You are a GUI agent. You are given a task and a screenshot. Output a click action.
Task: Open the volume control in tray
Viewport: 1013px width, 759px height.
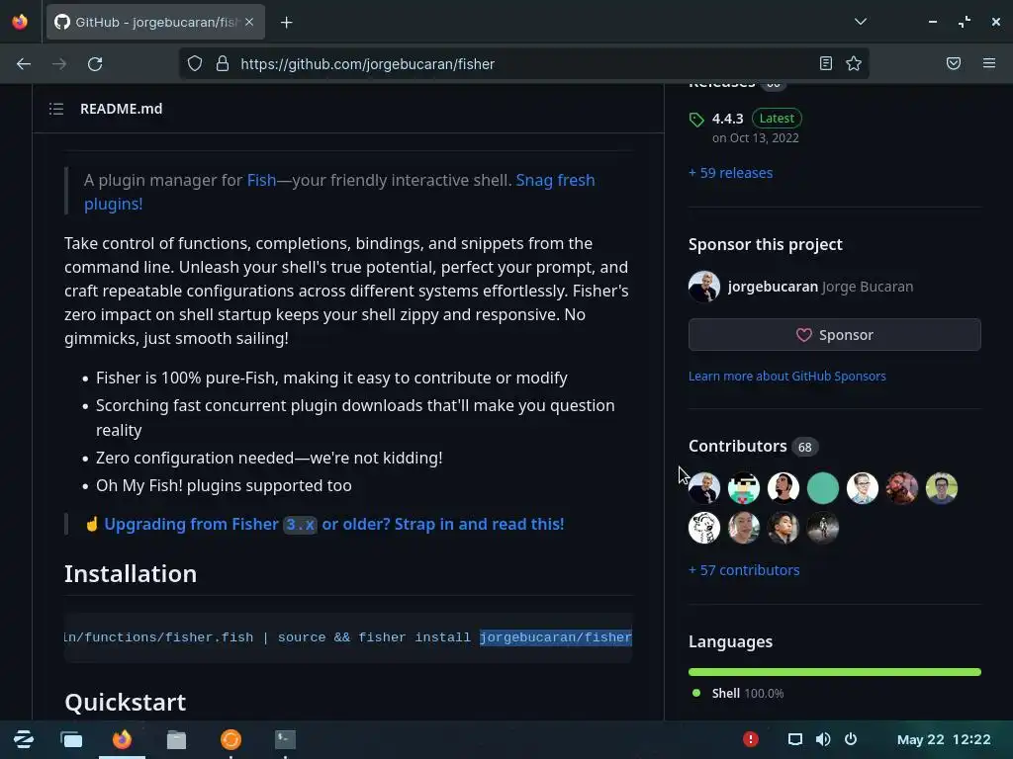click(x=823, y=739)
